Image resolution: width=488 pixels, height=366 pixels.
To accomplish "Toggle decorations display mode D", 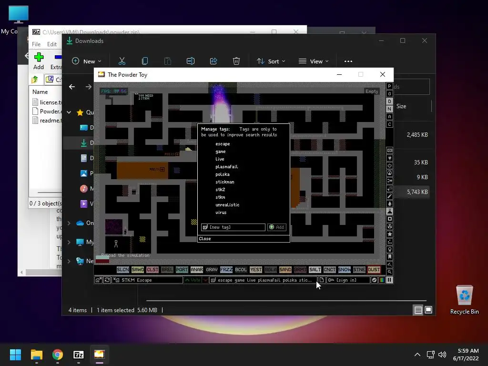I will 389,102.
